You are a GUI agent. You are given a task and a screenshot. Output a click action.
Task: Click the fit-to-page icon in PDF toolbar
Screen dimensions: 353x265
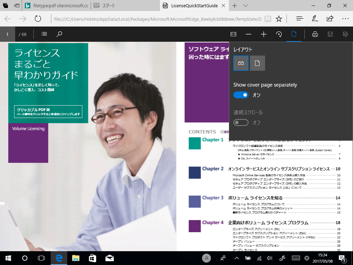pyautogui.click(x=234, y=34)
